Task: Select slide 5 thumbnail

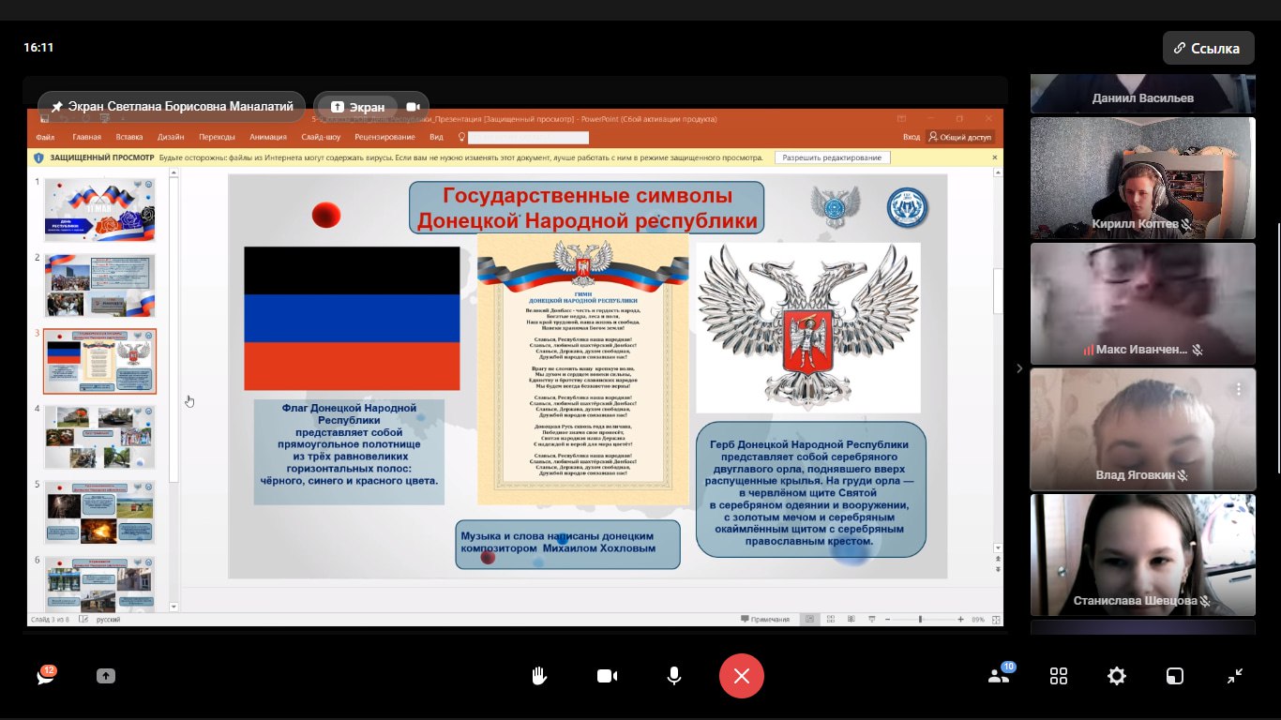Action: pyautogui.click(x=99, y=513)
